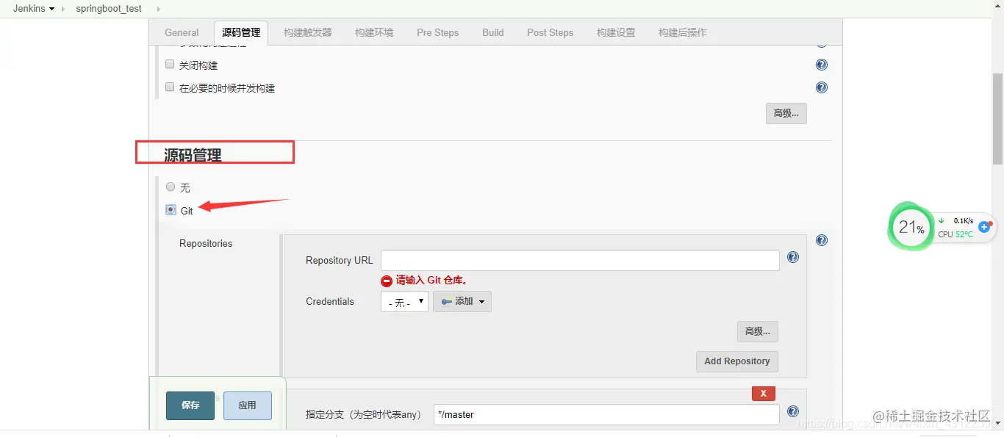
Task: Switch to the 构建触发器 tab
Action: coord(308,32)
